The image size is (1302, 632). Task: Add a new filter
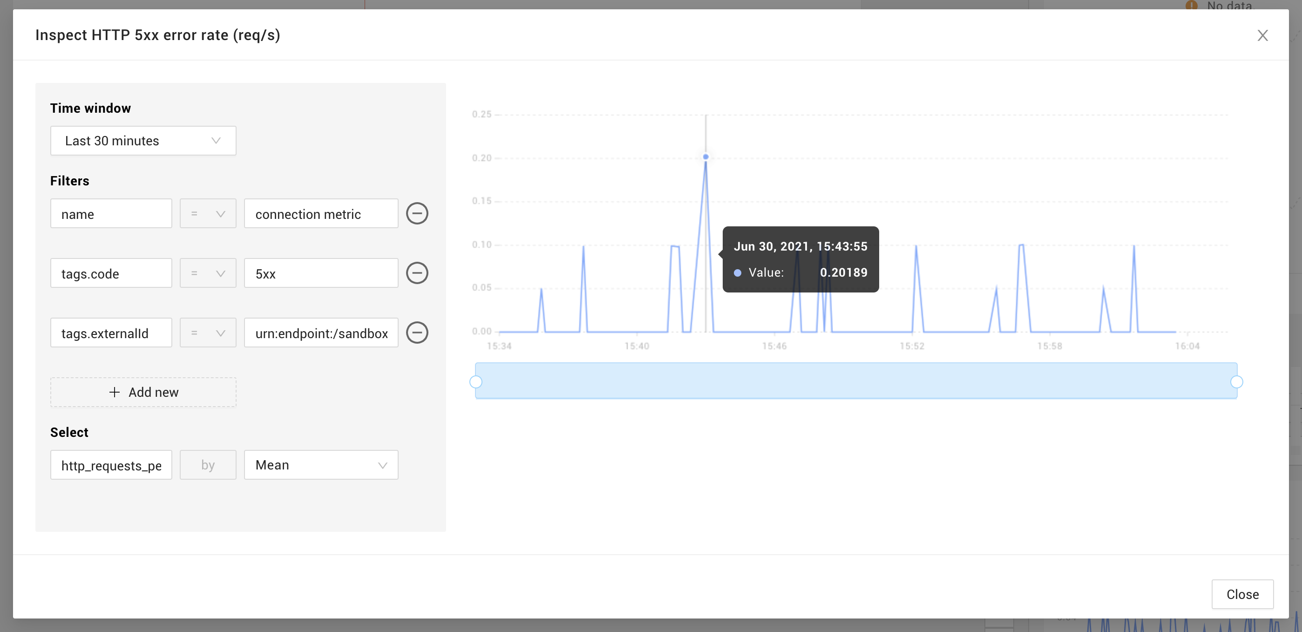143,392
